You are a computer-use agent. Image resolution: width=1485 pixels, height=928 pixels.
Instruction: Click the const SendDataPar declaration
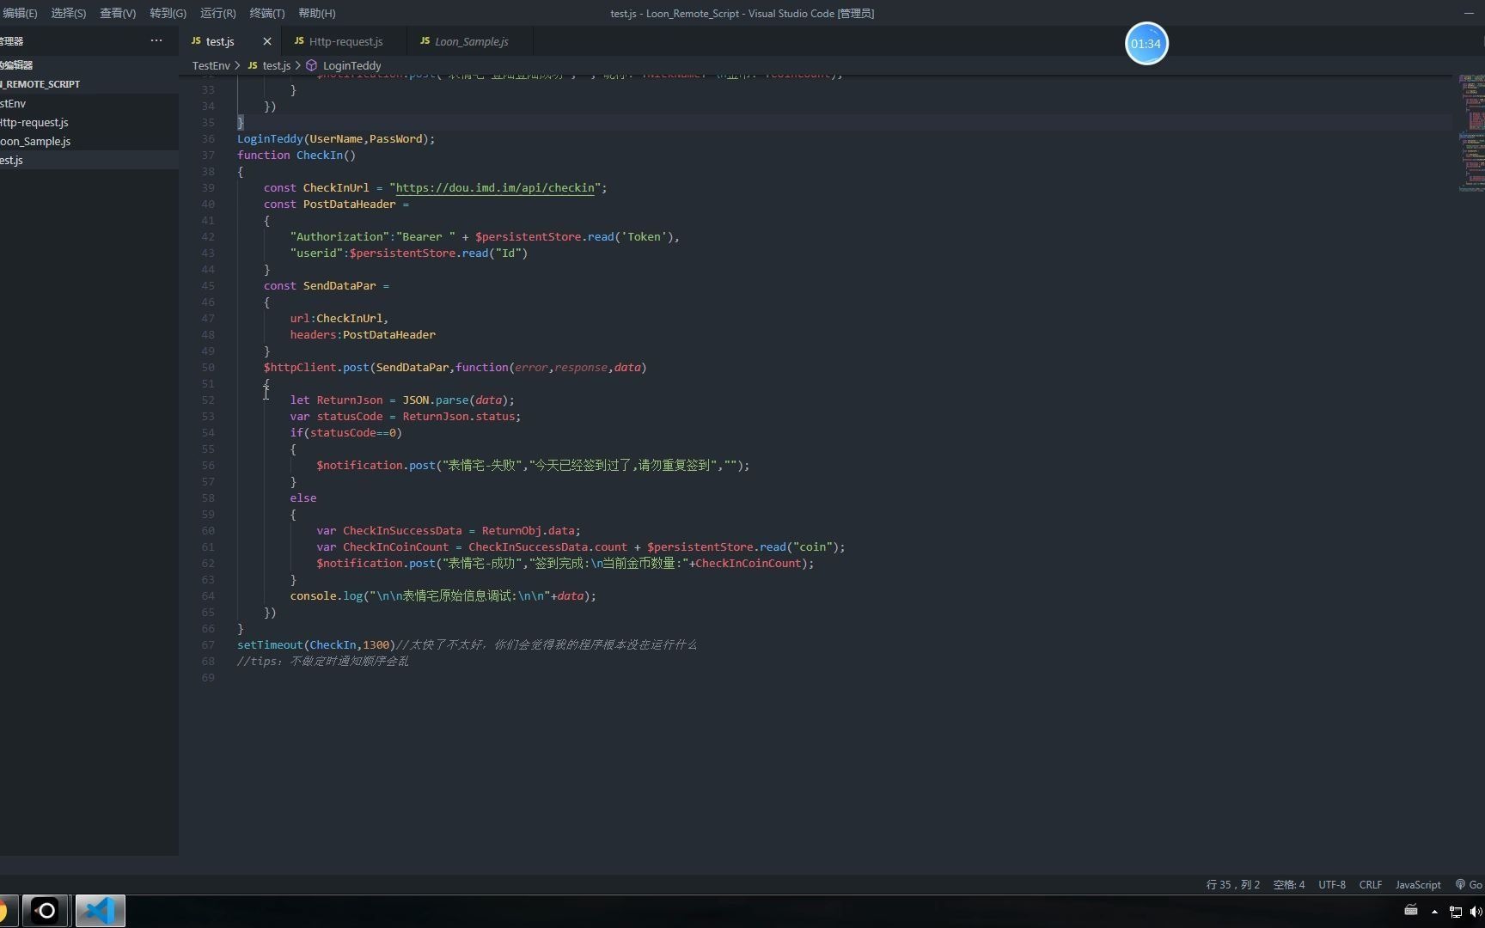coord(327,285)
